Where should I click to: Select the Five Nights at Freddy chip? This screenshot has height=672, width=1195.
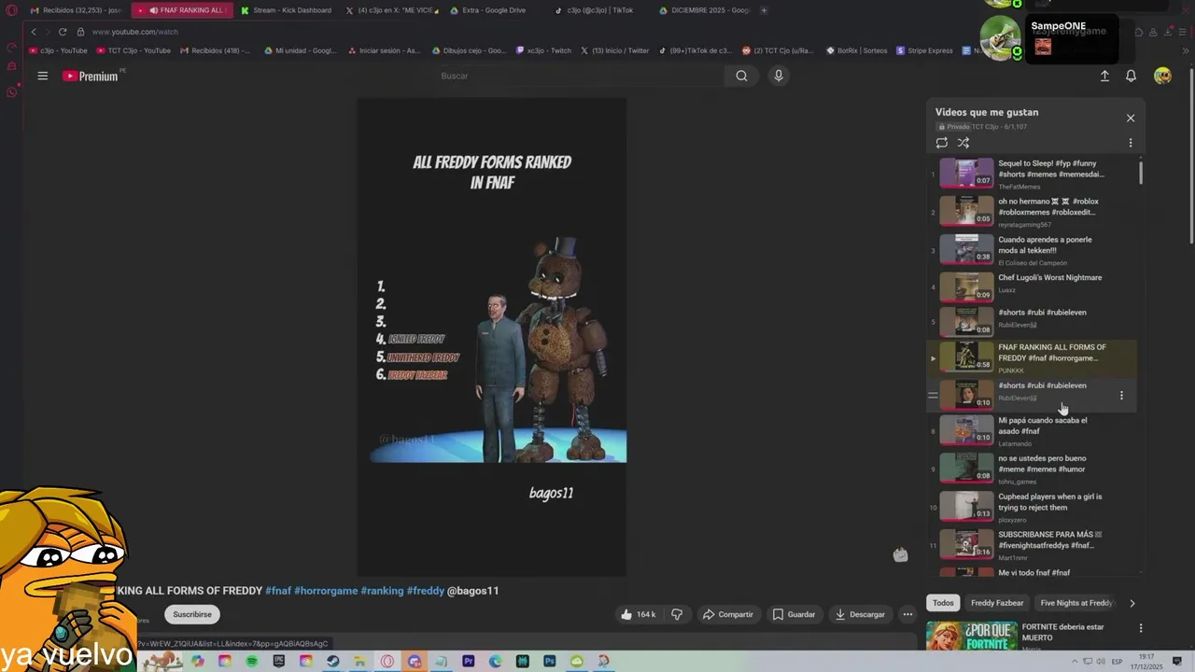click(1076, 603)
